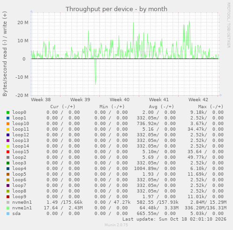233x230 pixels.
Task: Click the nvme0n1 min value 47.27k
Action: (x=122, y=202)
